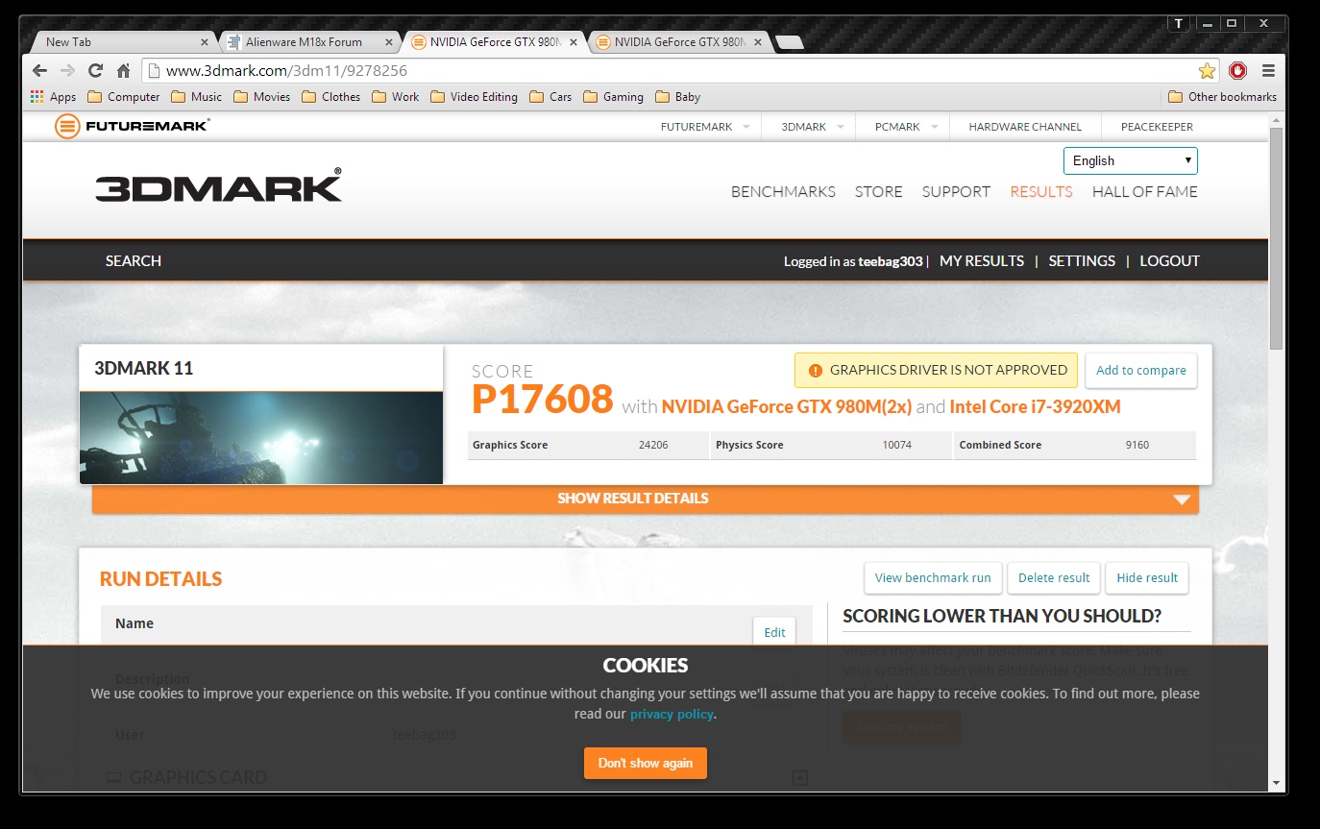This screenshot has width=1320, height=829.
Task: Open the RESULTS menu item
Action: (1040, 191)
